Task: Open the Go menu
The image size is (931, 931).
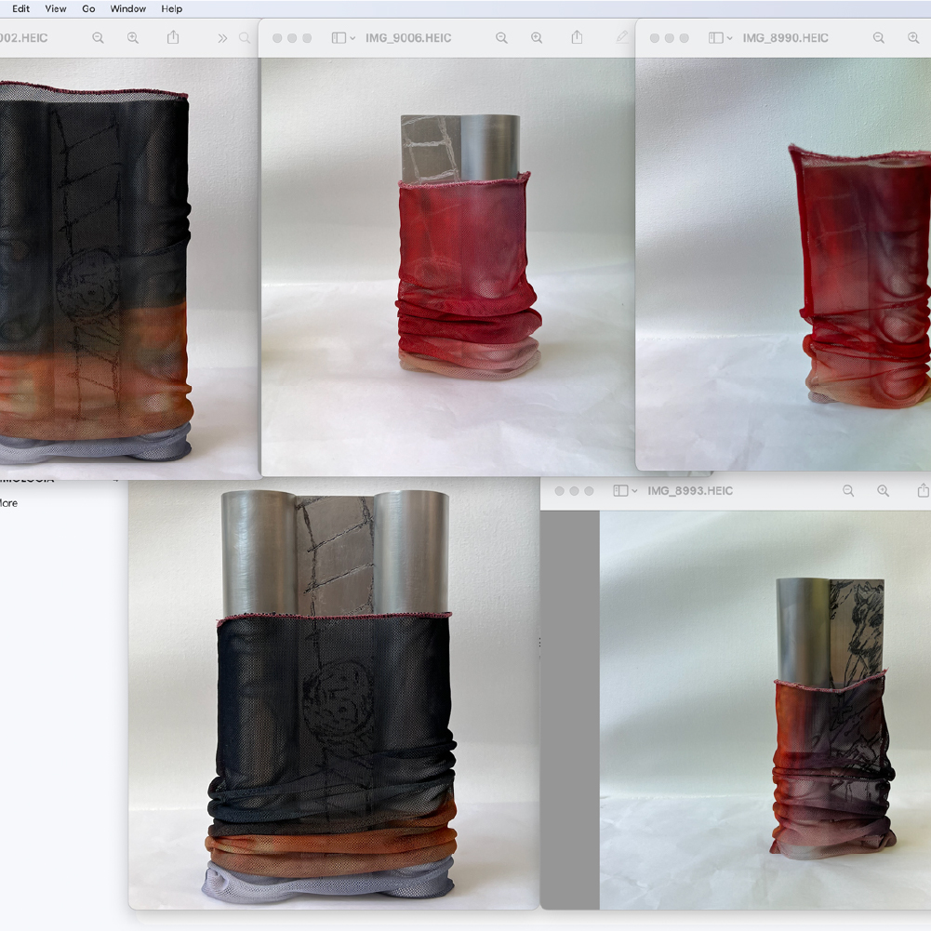Action: pos(88,8)
